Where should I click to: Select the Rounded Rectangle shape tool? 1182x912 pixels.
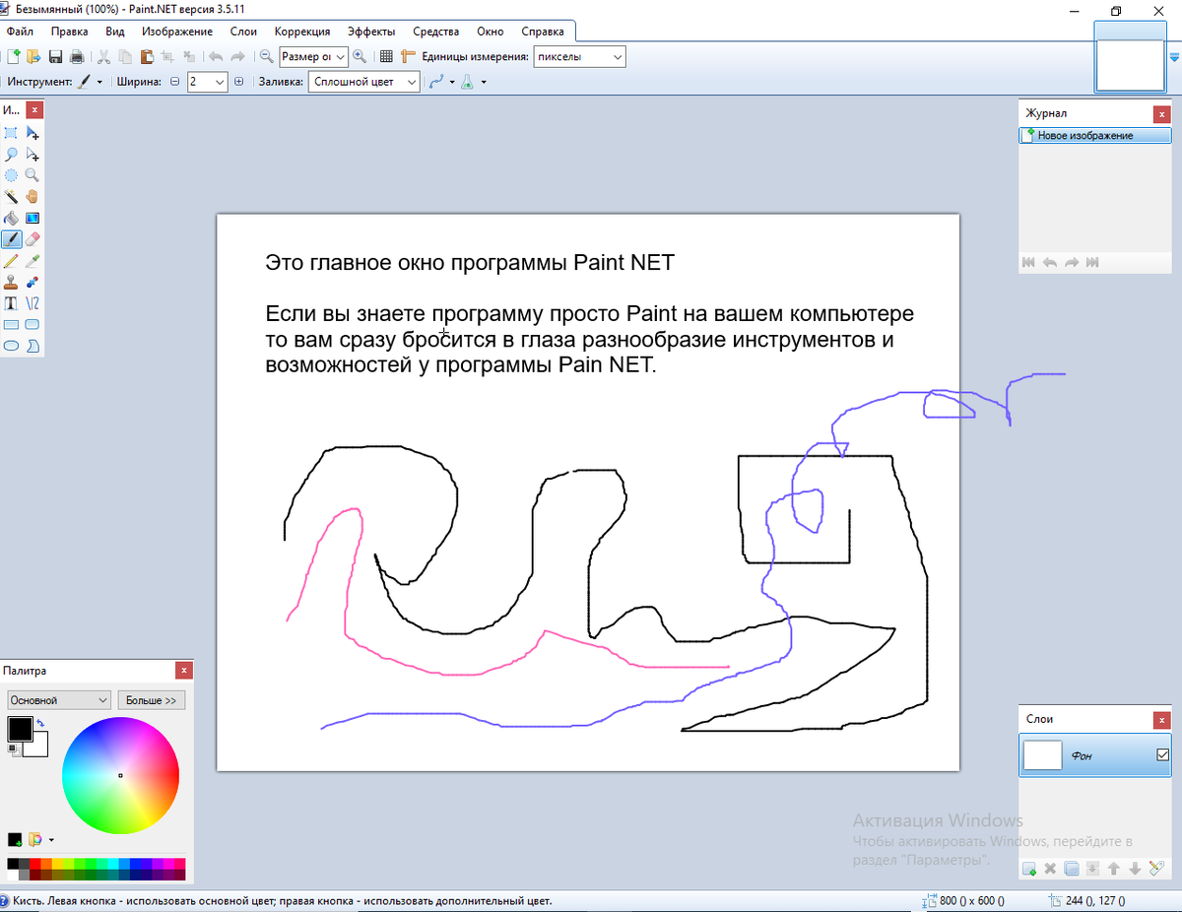click(33, 324)
